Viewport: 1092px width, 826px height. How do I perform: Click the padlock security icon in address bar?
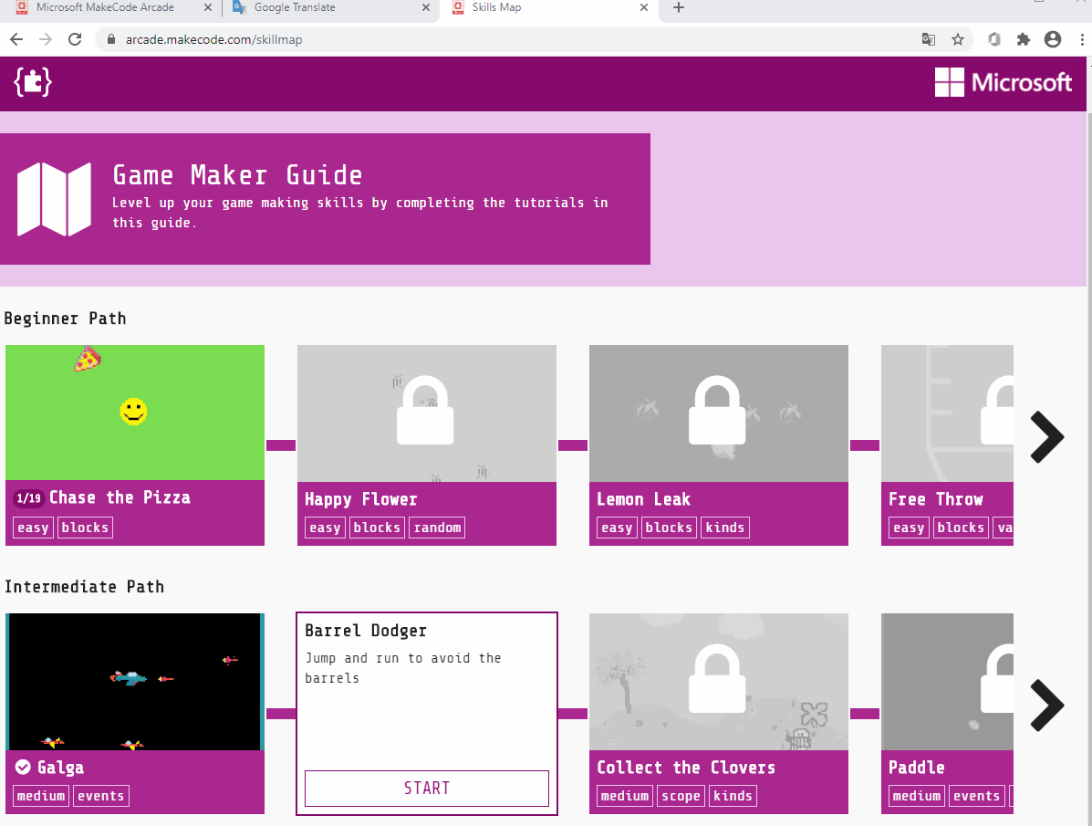[x=109, y=40]
